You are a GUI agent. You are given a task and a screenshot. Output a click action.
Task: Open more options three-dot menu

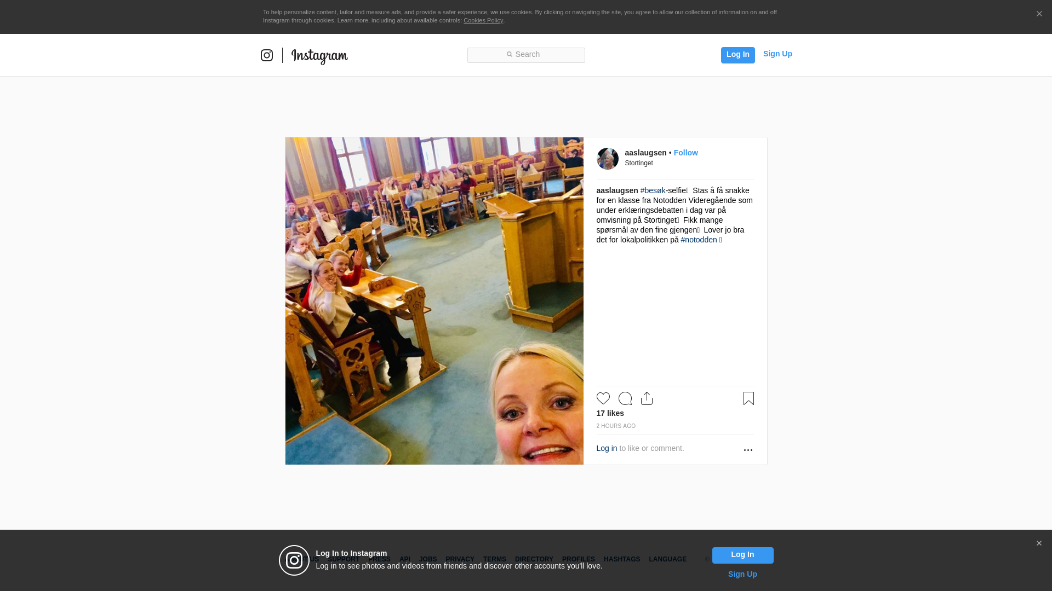click(748, 450)
